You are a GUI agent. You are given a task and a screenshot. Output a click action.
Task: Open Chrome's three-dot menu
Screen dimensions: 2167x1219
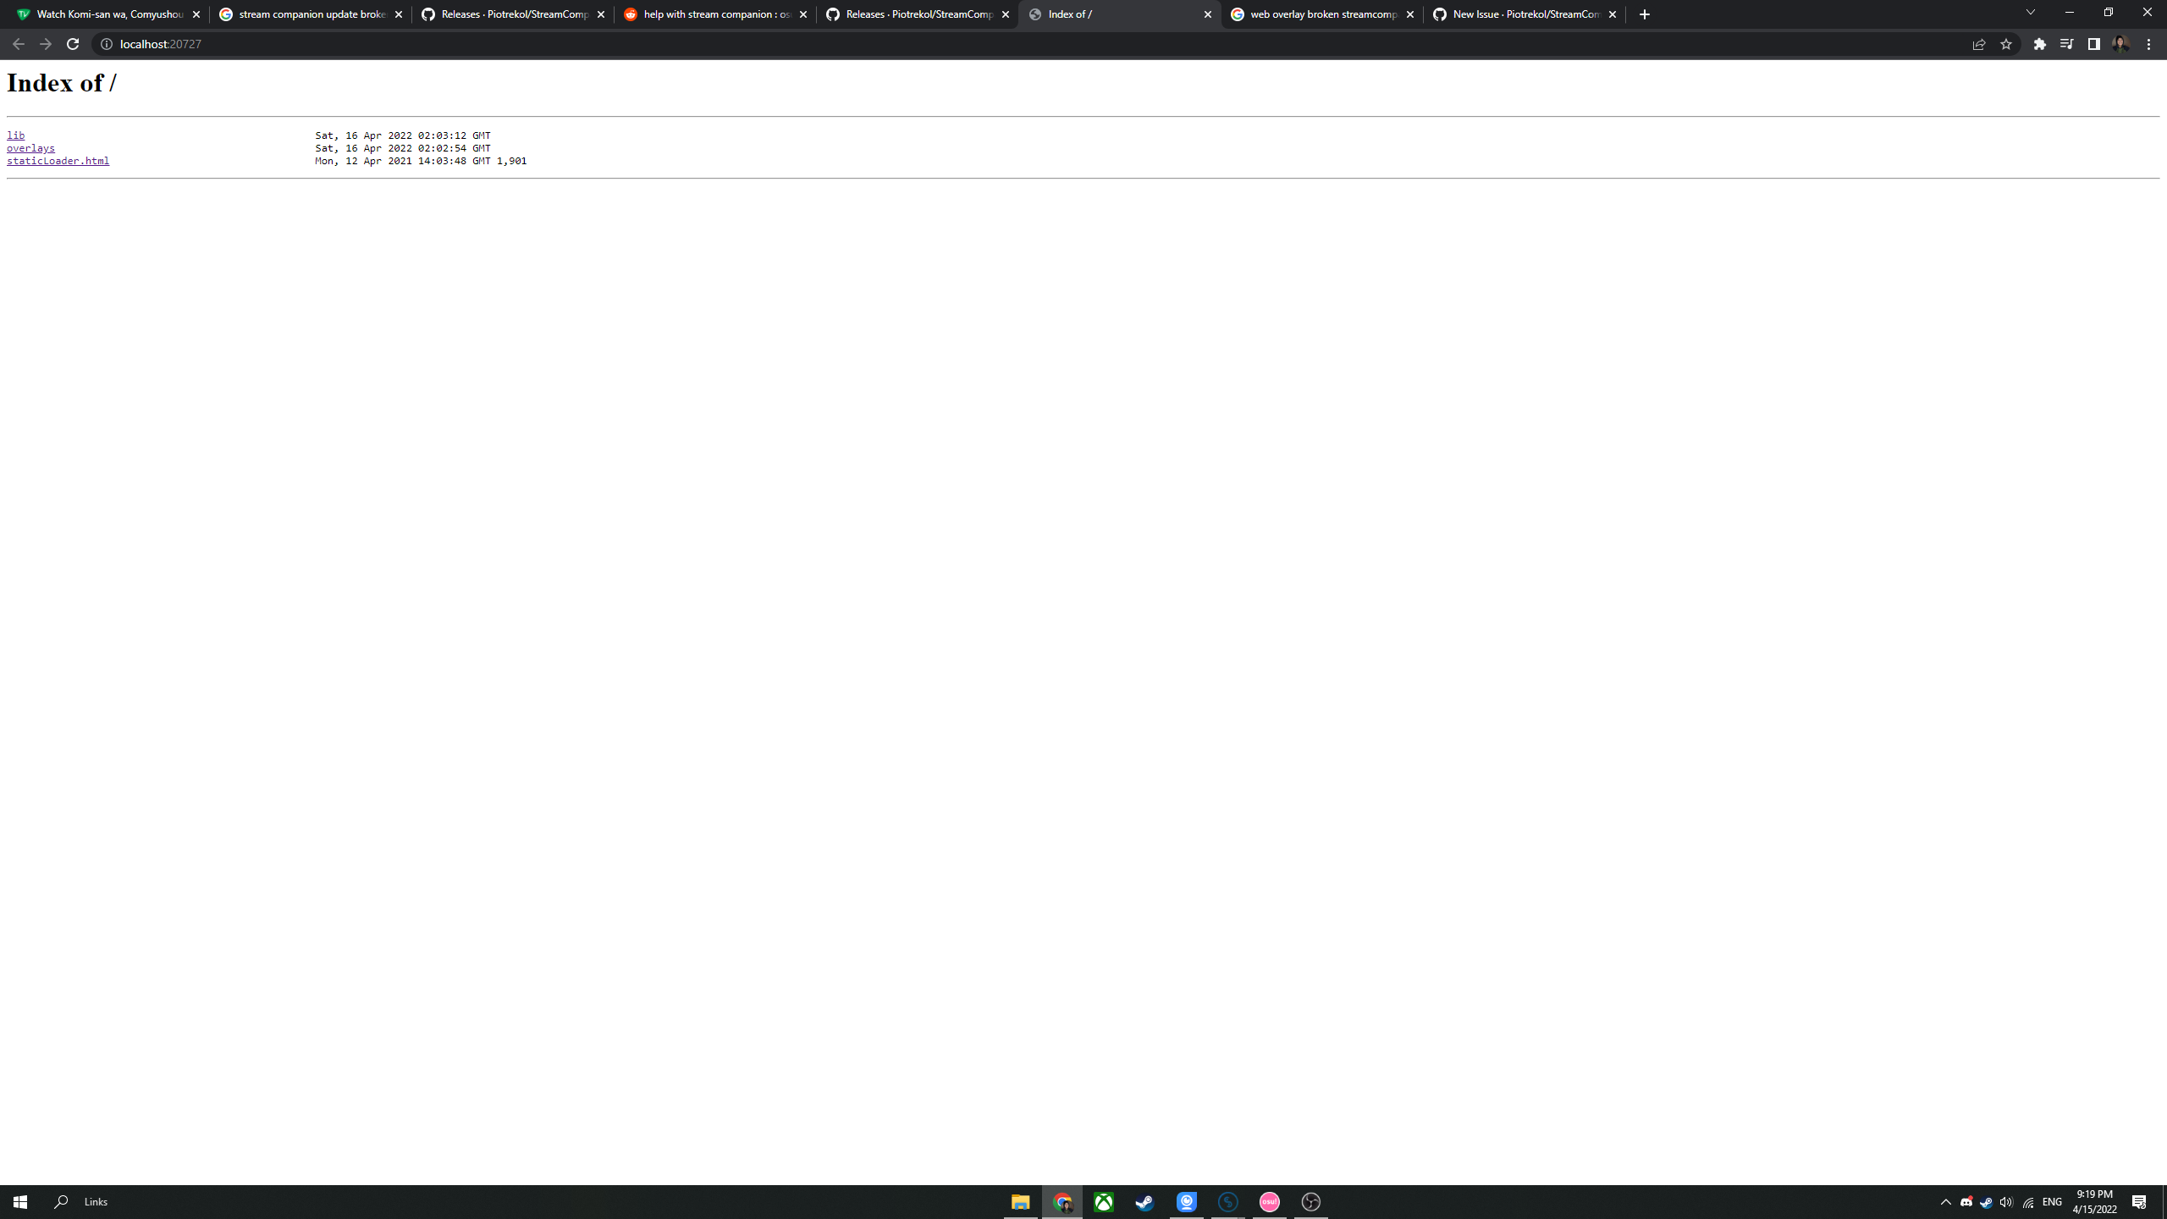(2150, 44)
